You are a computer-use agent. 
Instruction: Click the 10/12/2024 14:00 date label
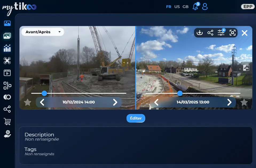coord(78,102)
